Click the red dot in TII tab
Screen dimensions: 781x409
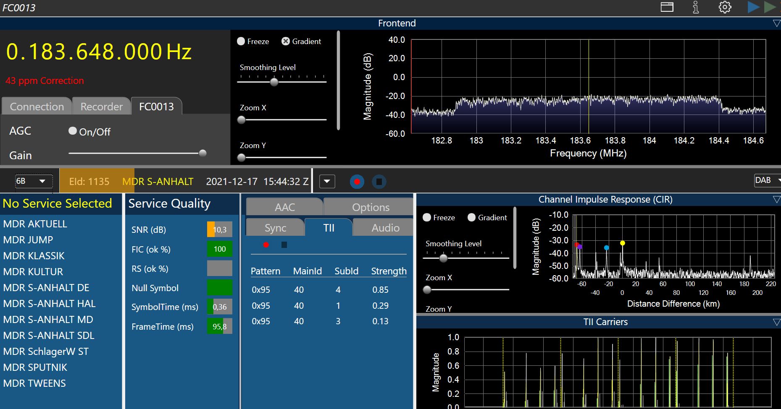click(266, 245)
